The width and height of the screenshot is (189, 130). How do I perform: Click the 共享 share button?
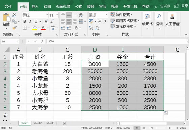click(181, 6)
